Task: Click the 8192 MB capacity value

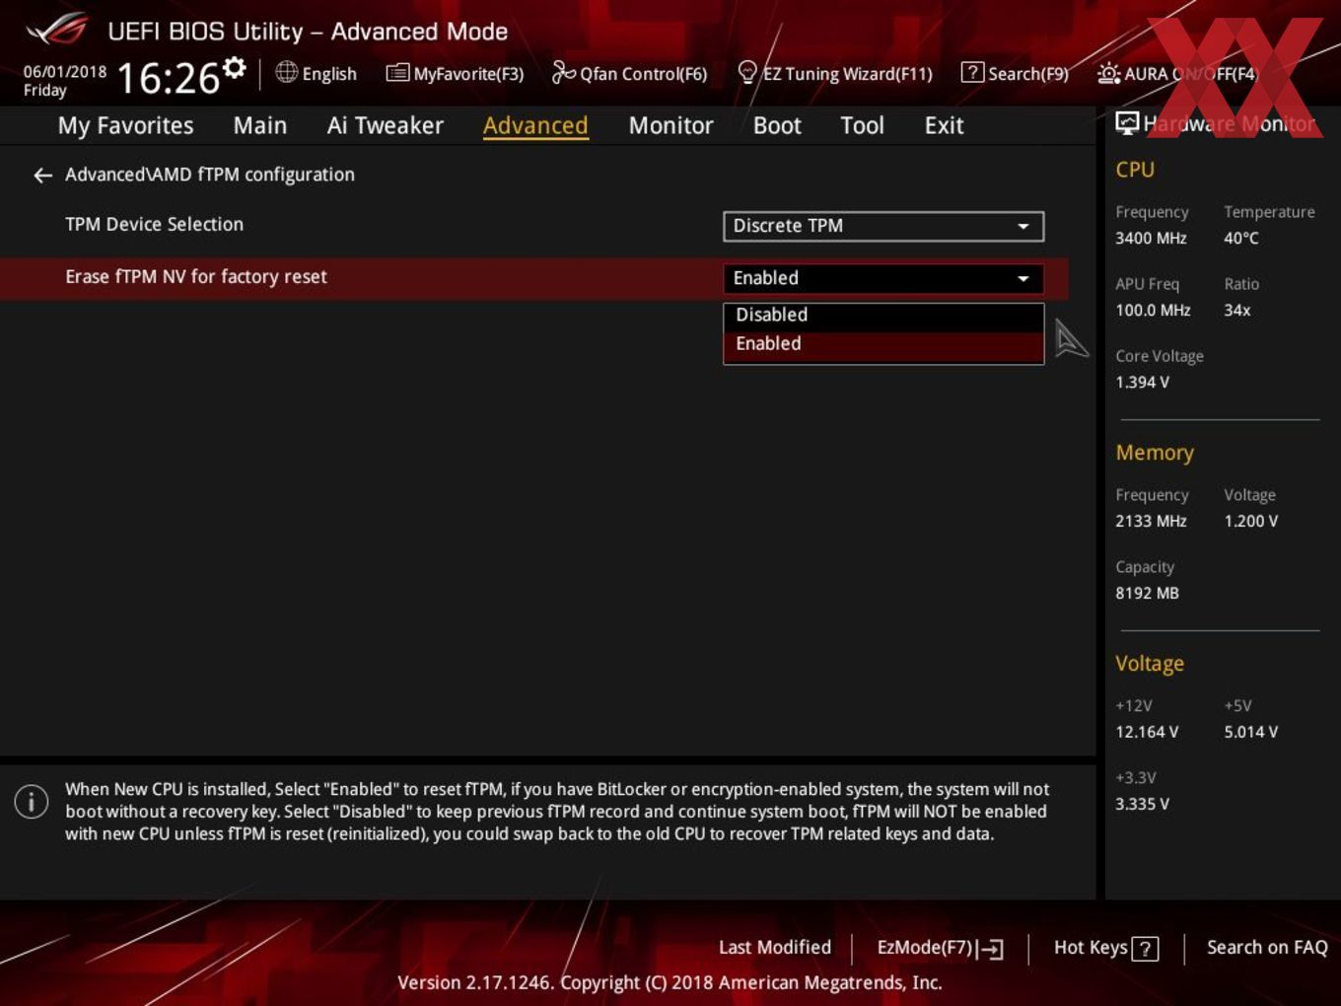Action: point(1147,594)
